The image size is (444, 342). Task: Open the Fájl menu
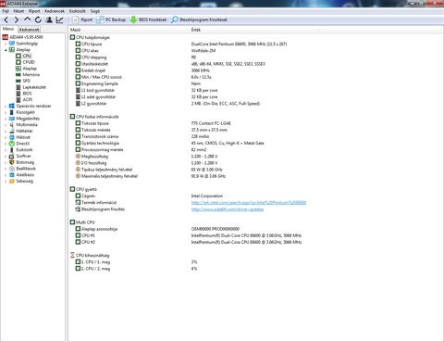click(6, 11)
